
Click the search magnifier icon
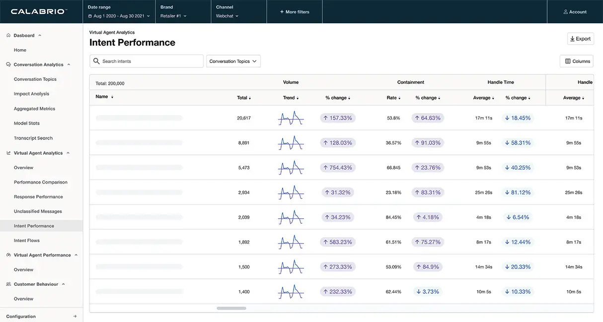click(96, 61)
